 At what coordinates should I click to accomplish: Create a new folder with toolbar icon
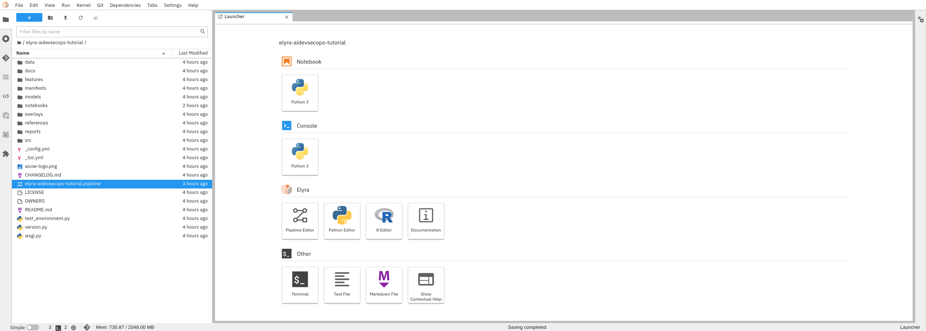[50, 18]
